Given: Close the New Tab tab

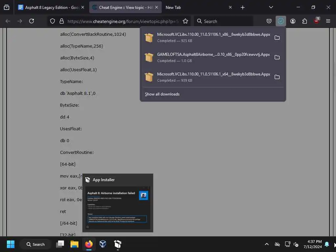Looking at the screenshot, I should [230, 8].
